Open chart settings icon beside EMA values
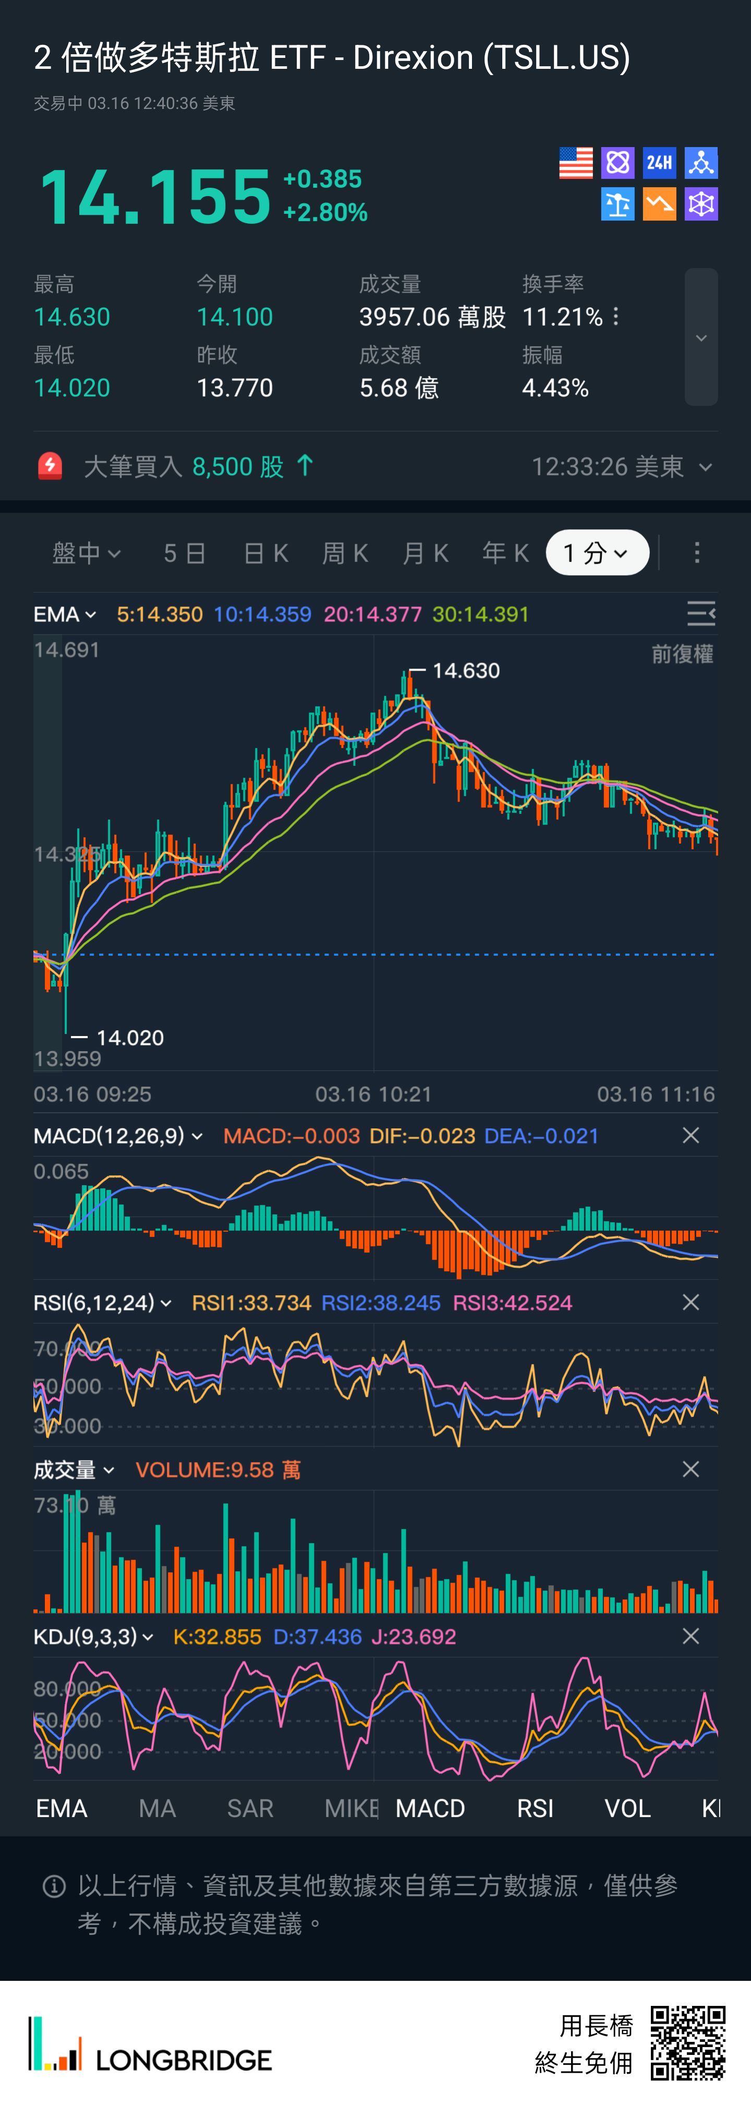The width and height of the screenshot is (751, 2106). pyautogui.click(x=700, y=614)
